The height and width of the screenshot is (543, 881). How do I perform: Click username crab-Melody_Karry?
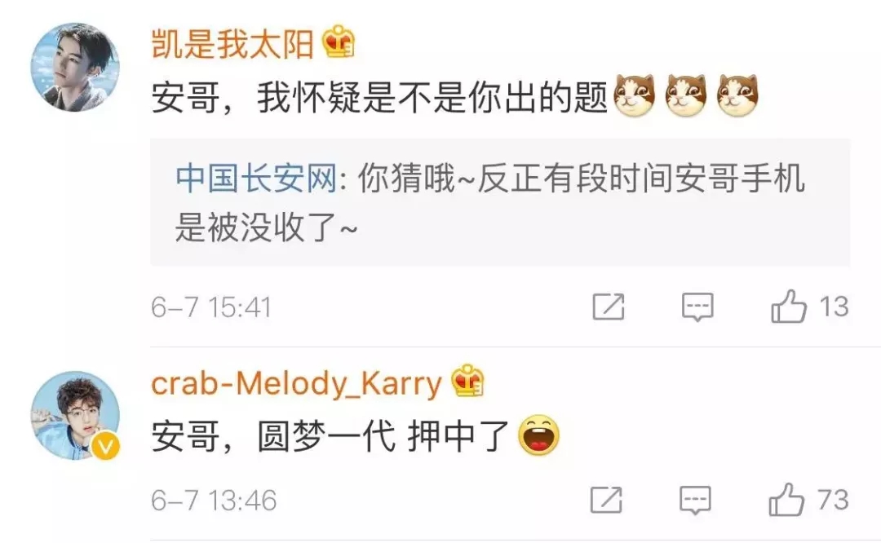297,384
